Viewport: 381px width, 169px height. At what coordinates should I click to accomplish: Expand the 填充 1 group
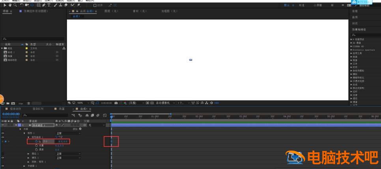28,158
